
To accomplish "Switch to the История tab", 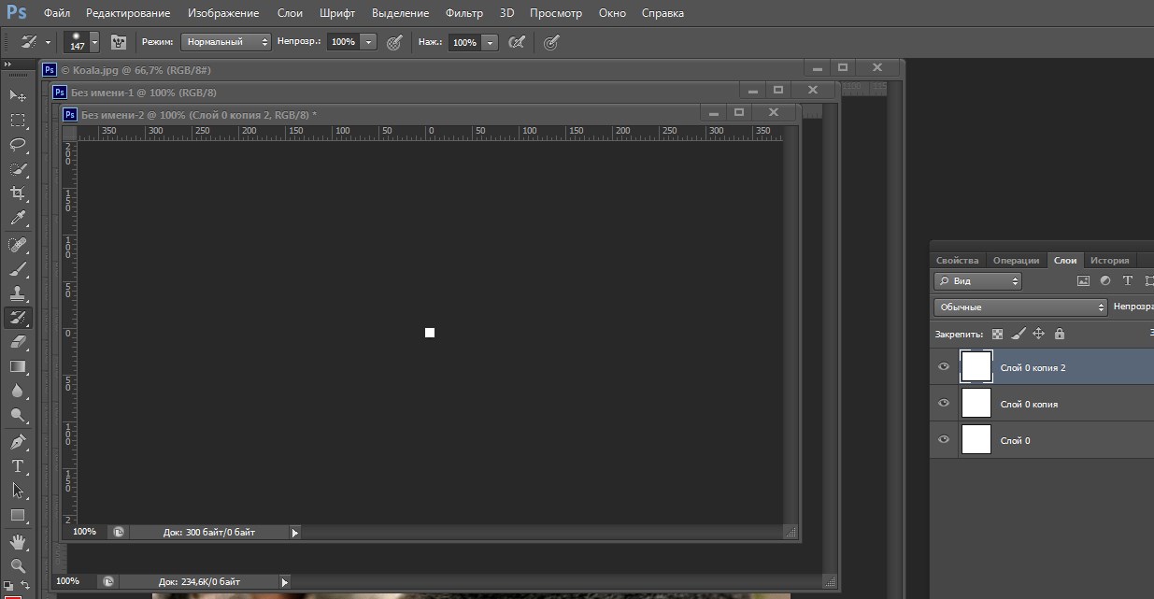I will coord(1109,260).
